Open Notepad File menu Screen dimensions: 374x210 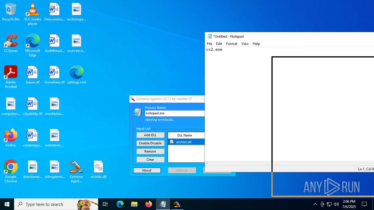(209, 43)
